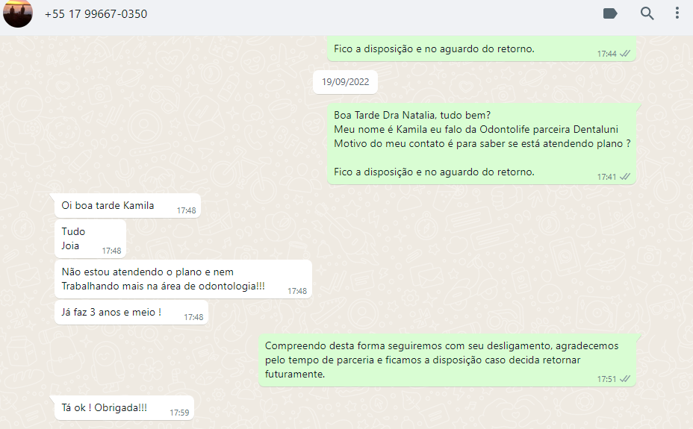Viewport: 693px width, 429px height.
Task: Select the 'Oi boa tarde Kamila' message
Action: (x=128, y=206)
